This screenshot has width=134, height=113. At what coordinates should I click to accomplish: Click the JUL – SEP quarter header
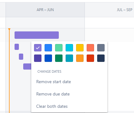tap(109, 10)
